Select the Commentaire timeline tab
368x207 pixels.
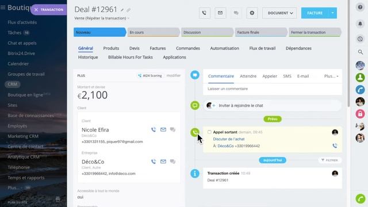tap(221, 76)
